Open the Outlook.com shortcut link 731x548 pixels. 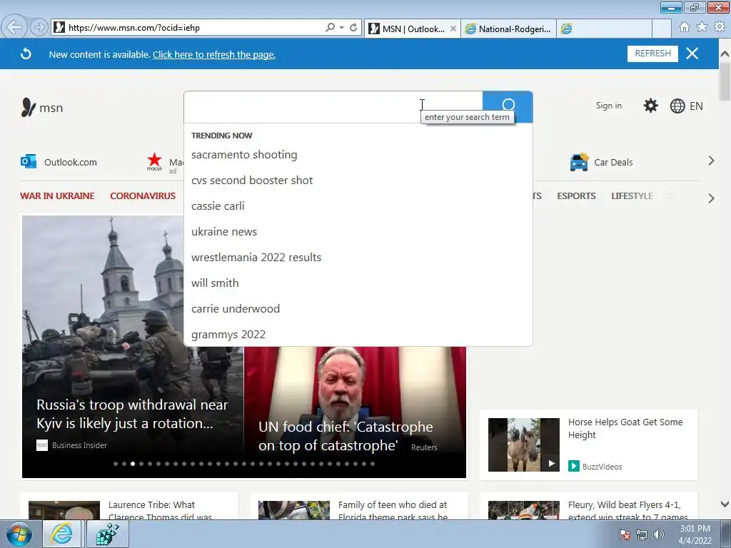coord(71,162)
